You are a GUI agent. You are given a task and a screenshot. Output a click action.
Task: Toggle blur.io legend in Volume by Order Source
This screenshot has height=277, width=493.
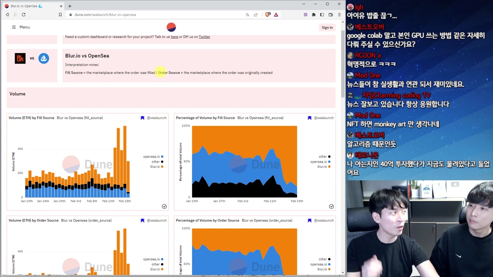point(157,269)
